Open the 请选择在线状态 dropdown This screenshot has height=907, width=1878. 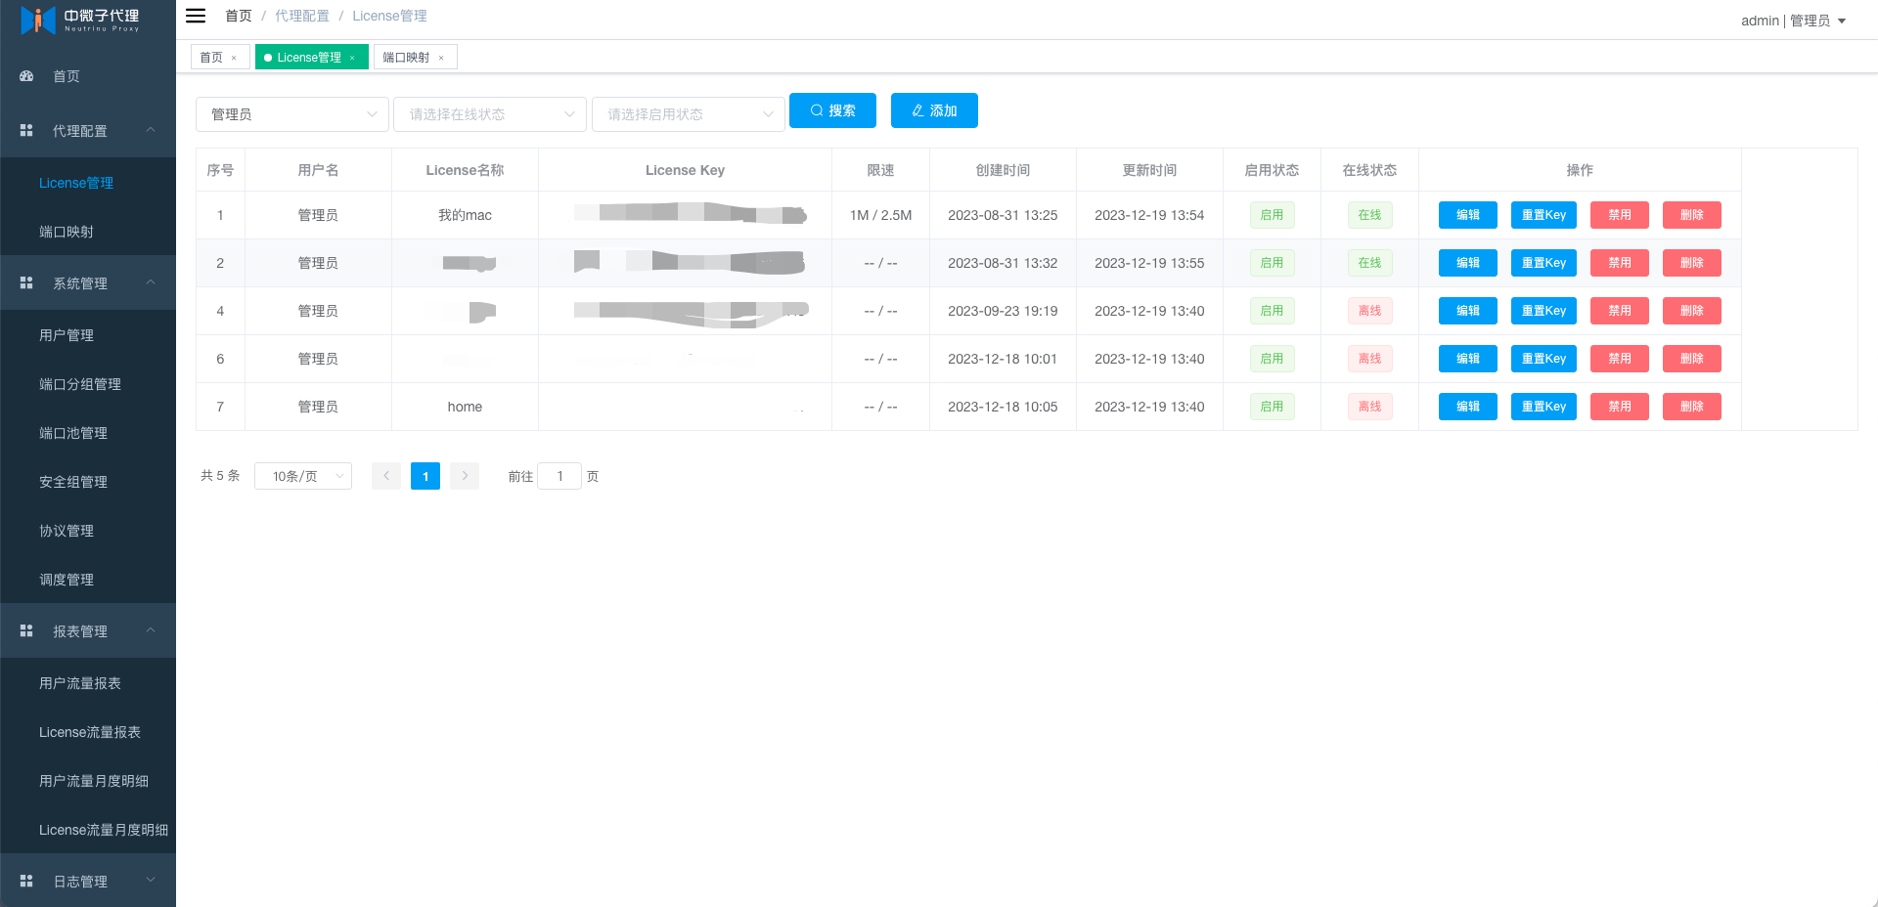click(x=489, y=114)
